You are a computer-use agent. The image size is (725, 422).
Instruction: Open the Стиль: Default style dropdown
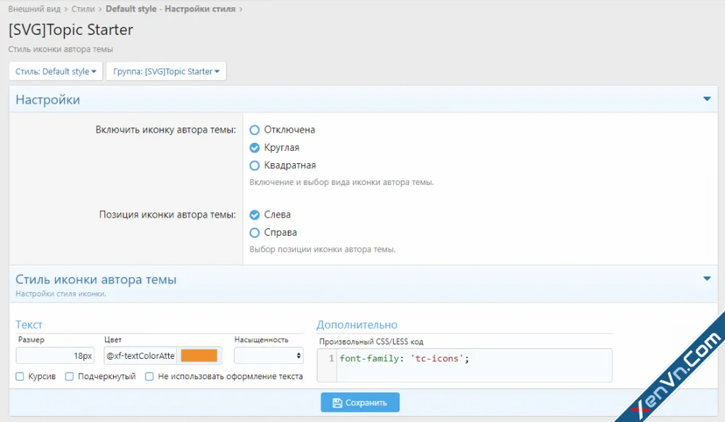[x=55, y=71]
